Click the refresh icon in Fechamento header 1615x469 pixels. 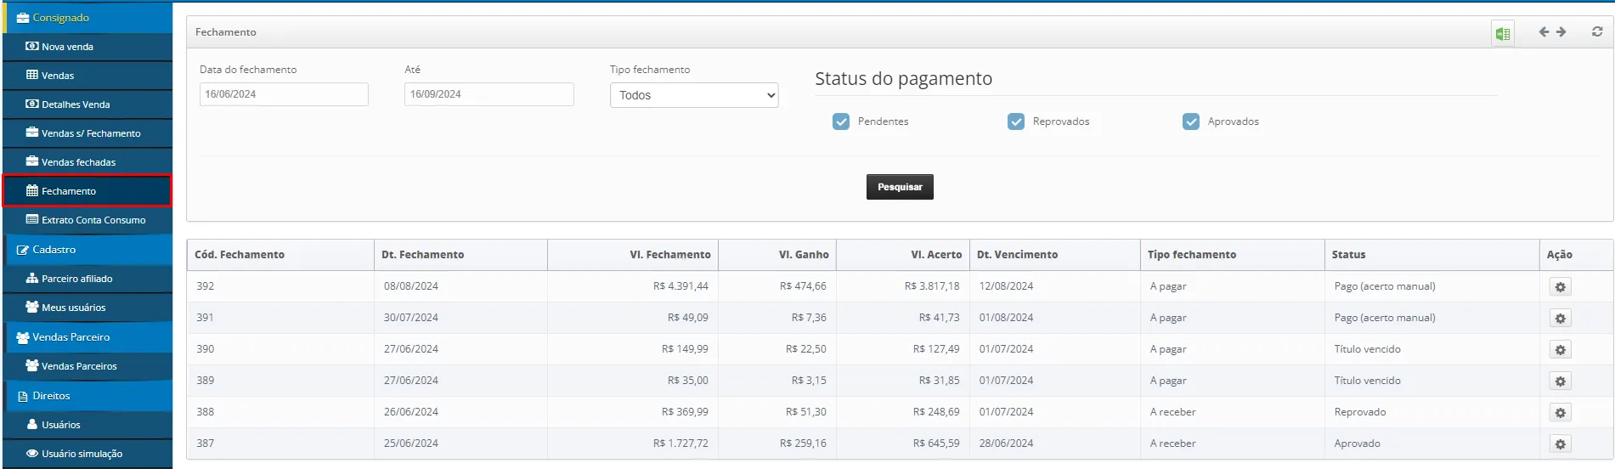coord(1597,32)
